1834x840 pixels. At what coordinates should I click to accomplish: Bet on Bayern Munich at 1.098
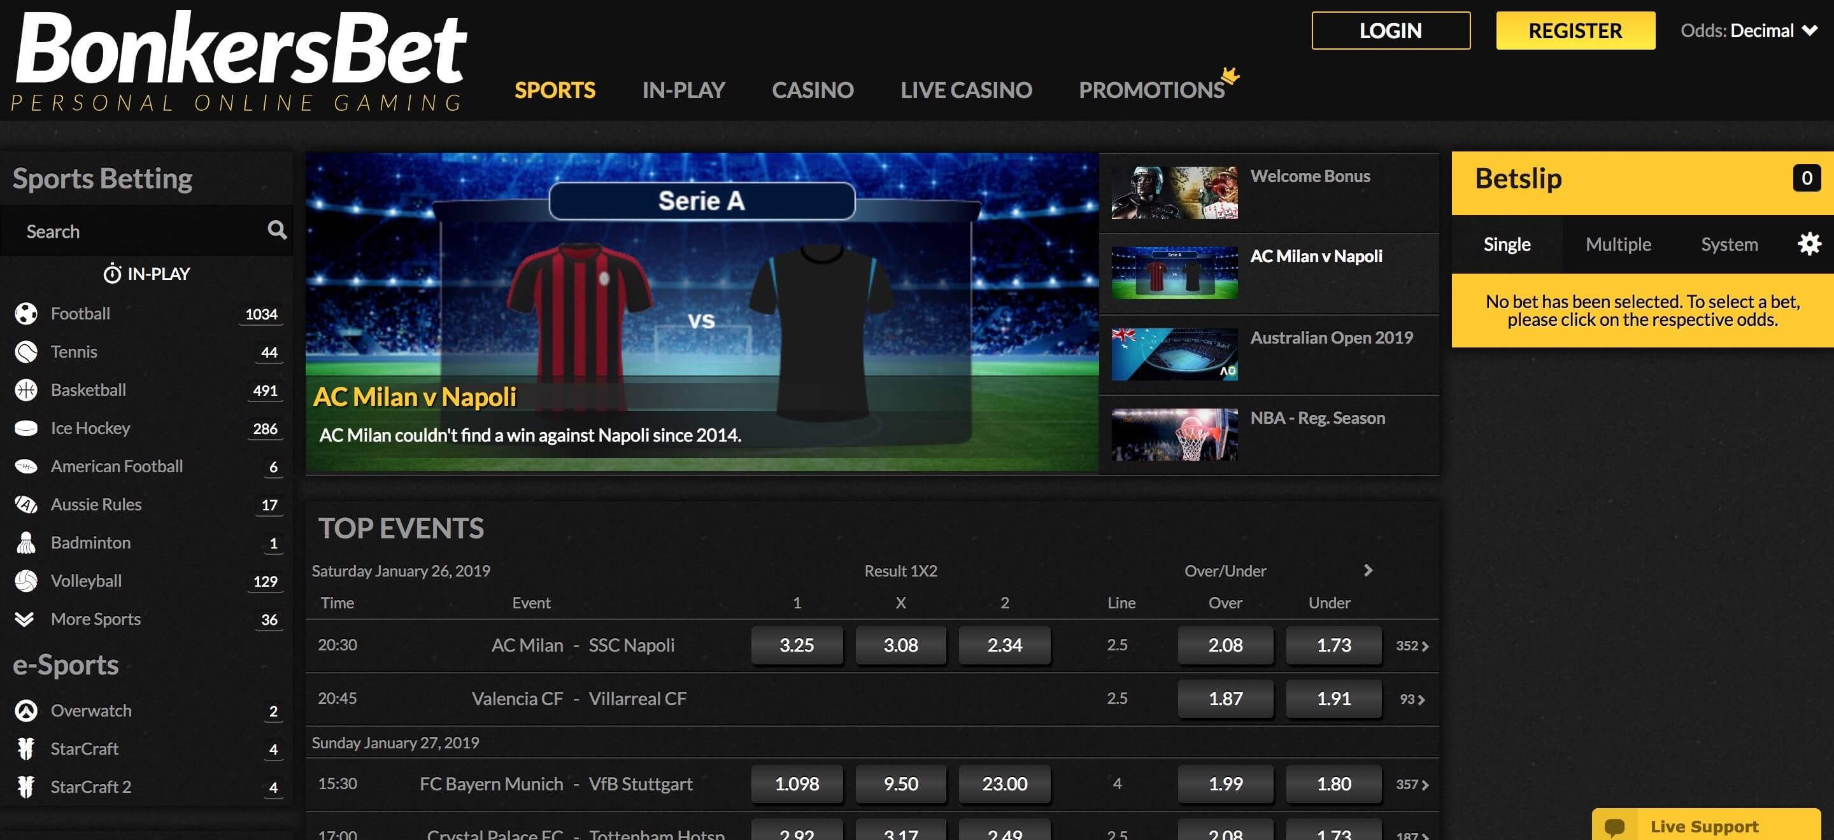[x=797, y=784]
